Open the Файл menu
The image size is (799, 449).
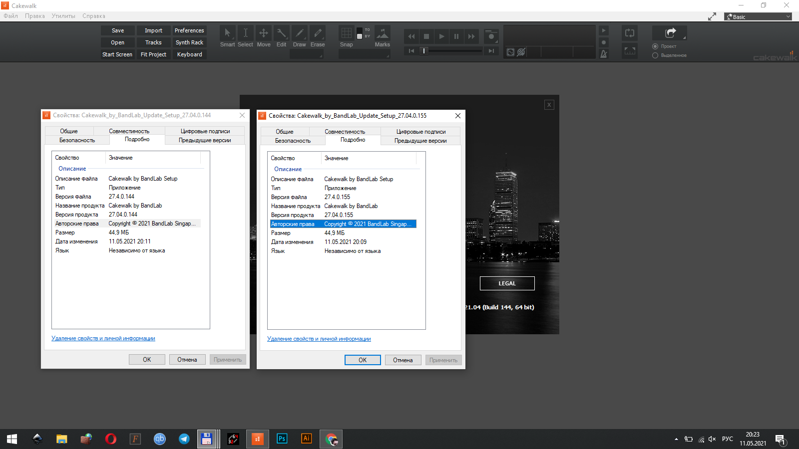tap(10, 16)
